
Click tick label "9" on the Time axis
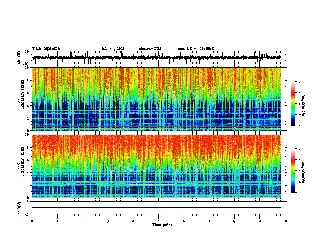[x=259, y=221]
